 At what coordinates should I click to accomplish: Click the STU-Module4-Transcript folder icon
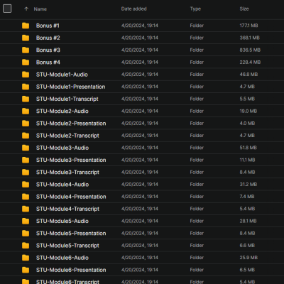coord(26,209)
